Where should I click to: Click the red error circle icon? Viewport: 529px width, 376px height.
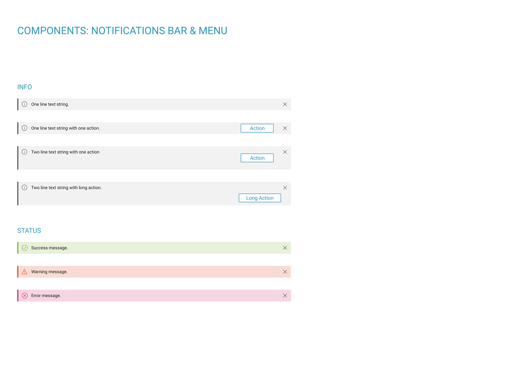[25, 296]
